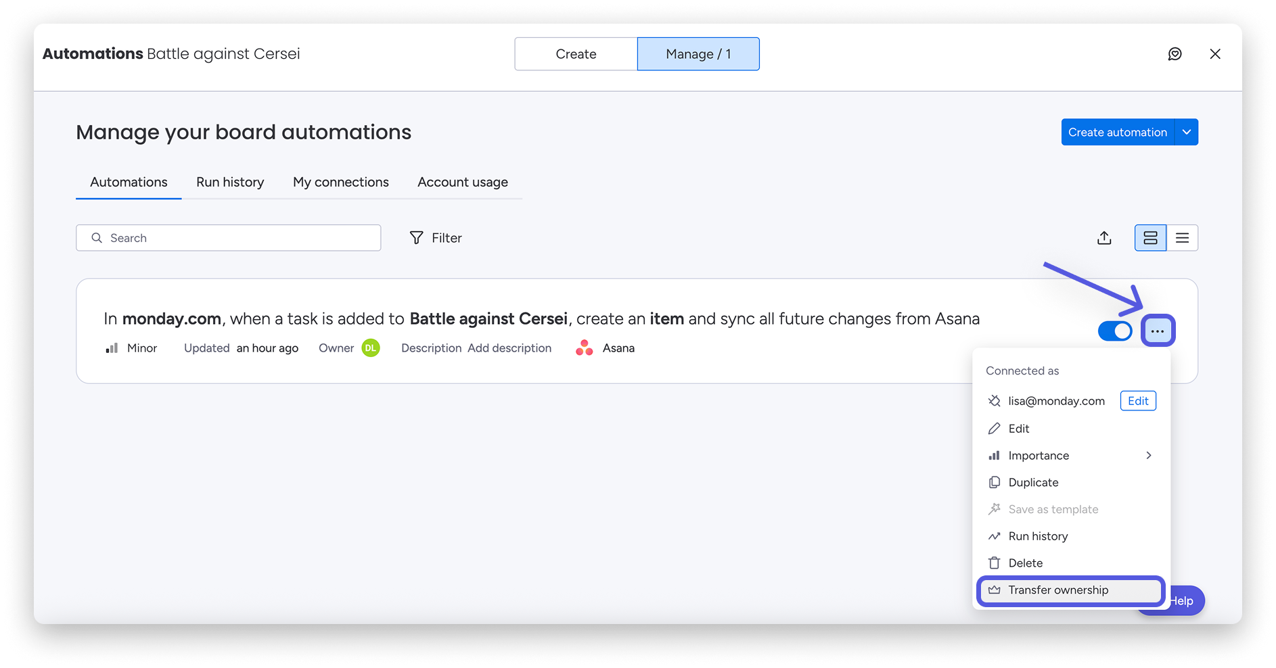
Task: Click the Create automation button
Action: (1118, 132)
